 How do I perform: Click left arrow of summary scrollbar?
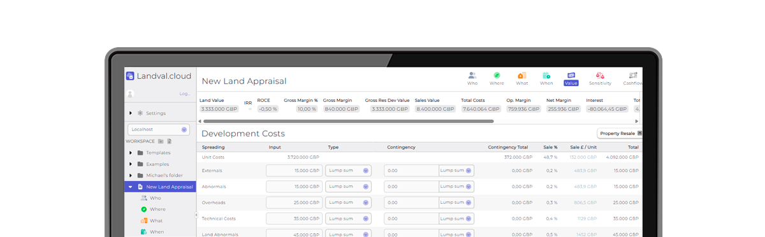coord(200,121)
